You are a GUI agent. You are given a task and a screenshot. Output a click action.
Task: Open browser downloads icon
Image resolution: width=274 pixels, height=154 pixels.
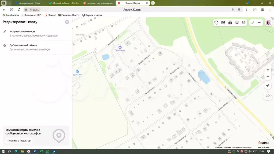[270, 10]
